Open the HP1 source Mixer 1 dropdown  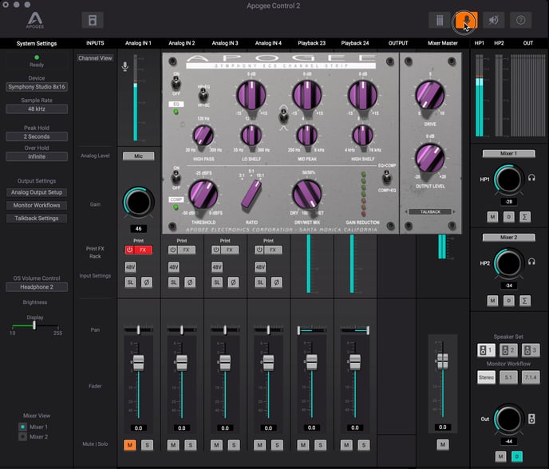(x=509, y=153)
